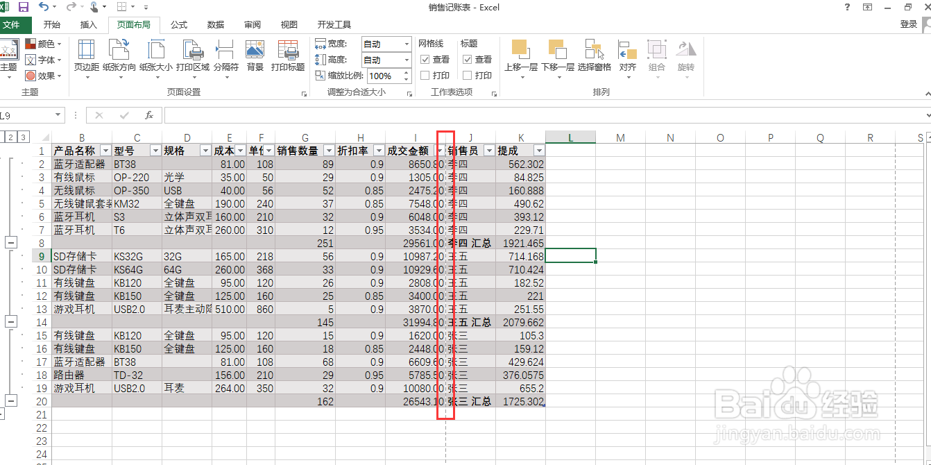
Task: Switch to the 公式 ribbon tab
Action: (178, 24)
